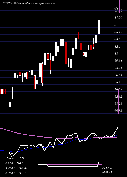127x177 pixels.
Task: Click the 12MA : 83.4 readout
Action: pos(16,168)
